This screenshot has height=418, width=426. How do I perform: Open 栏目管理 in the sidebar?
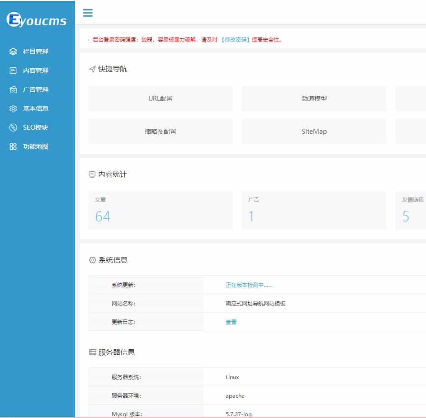[36, 52]
